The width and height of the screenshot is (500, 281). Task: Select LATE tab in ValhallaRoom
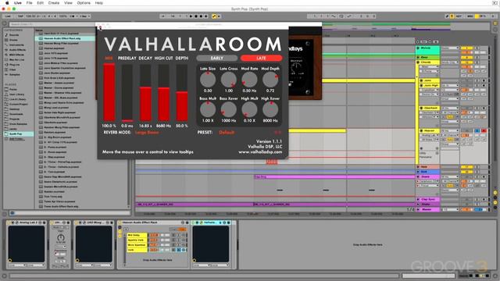261,58
